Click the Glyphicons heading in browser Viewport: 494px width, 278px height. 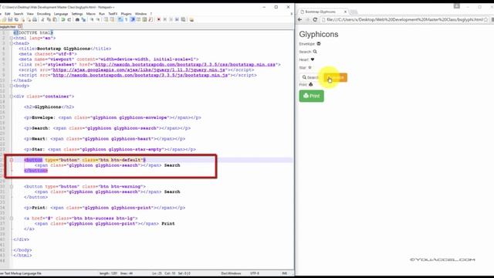click(x=319, y=34)
